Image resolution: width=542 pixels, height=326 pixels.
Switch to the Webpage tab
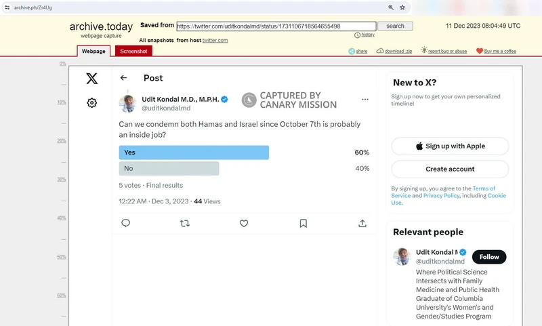click(x=93, y=51)
